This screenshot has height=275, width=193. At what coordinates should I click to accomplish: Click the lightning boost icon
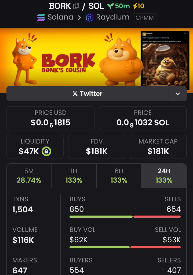(135, 6)
